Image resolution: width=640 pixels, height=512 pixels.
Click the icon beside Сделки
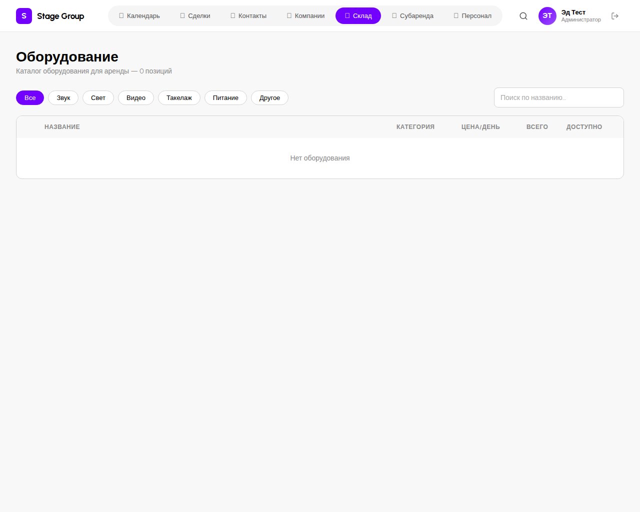click(x=182, y=15)
